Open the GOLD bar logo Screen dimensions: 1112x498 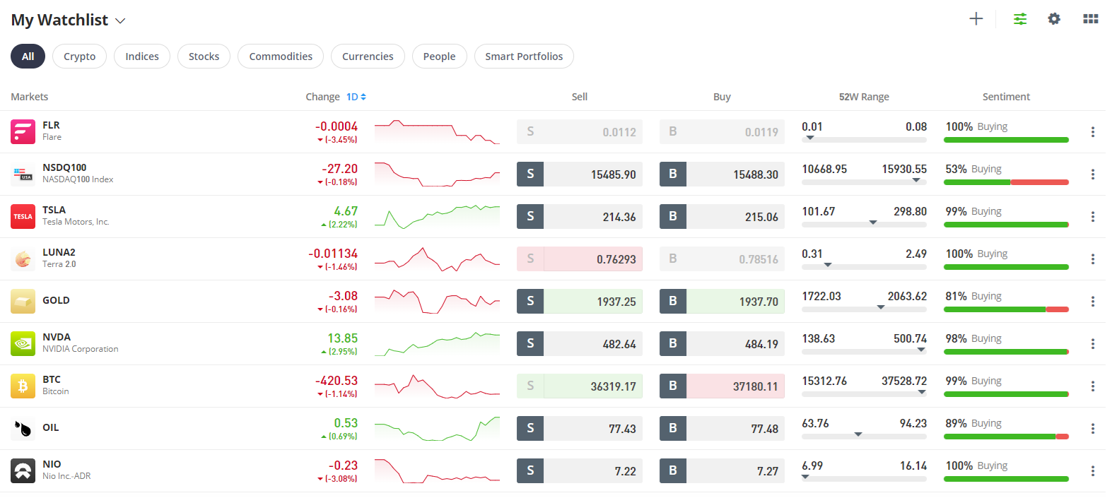point(23,301)
